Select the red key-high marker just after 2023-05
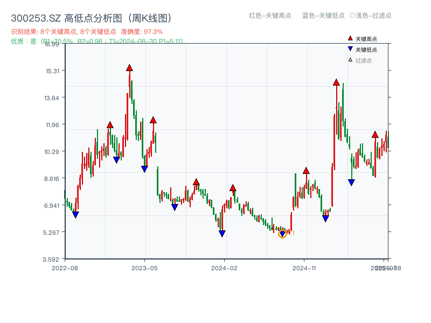The width and height of the screenshot is (431, 323). 153,120
